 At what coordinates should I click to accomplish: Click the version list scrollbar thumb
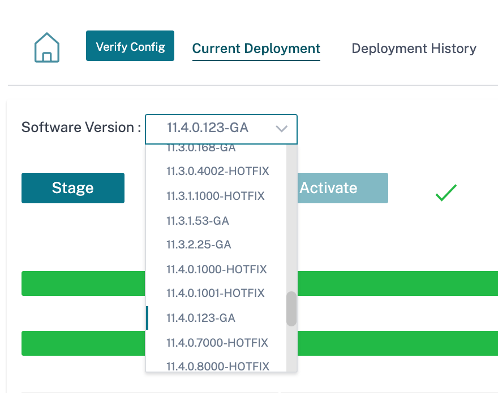(291, 309)
